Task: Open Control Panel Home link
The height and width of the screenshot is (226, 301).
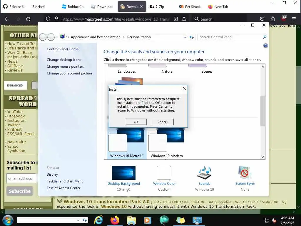Action: tap(63, 49)
